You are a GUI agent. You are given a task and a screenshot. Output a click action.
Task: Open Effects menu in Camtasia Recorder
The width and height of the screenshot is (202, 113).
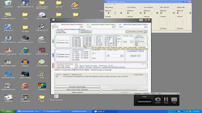click(x=146, y=94)
